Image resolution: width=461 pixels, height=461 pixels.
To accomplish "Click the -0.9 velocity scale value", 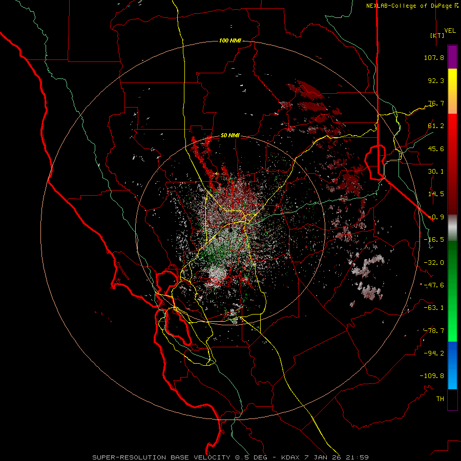I will pyautogui.click(x=436, y=217).
